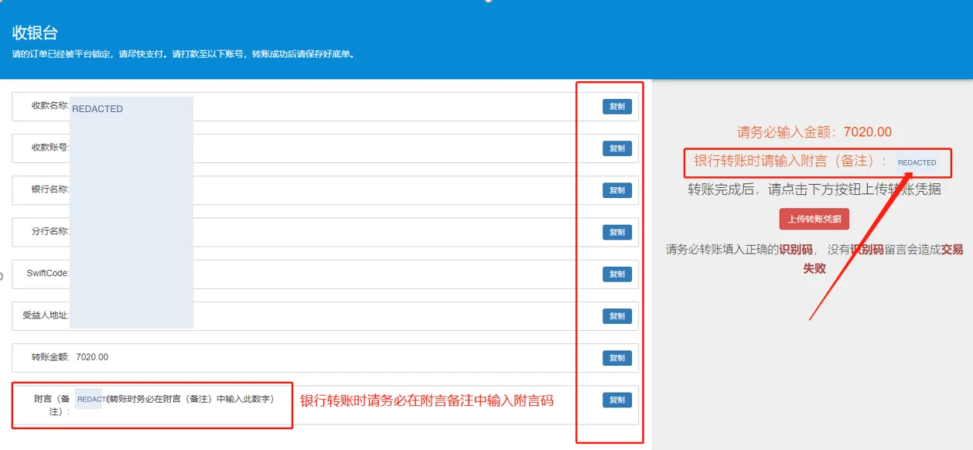The height and width of the screenshot is (450, 973).
Task: Click the 识别码 warning text
Action: [x=814, y=258]
